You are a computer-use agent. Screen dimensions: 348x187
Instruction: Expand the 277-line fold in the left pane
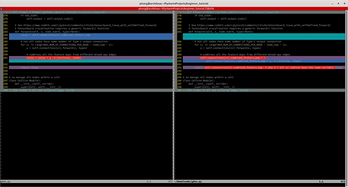tap(87, 12)
